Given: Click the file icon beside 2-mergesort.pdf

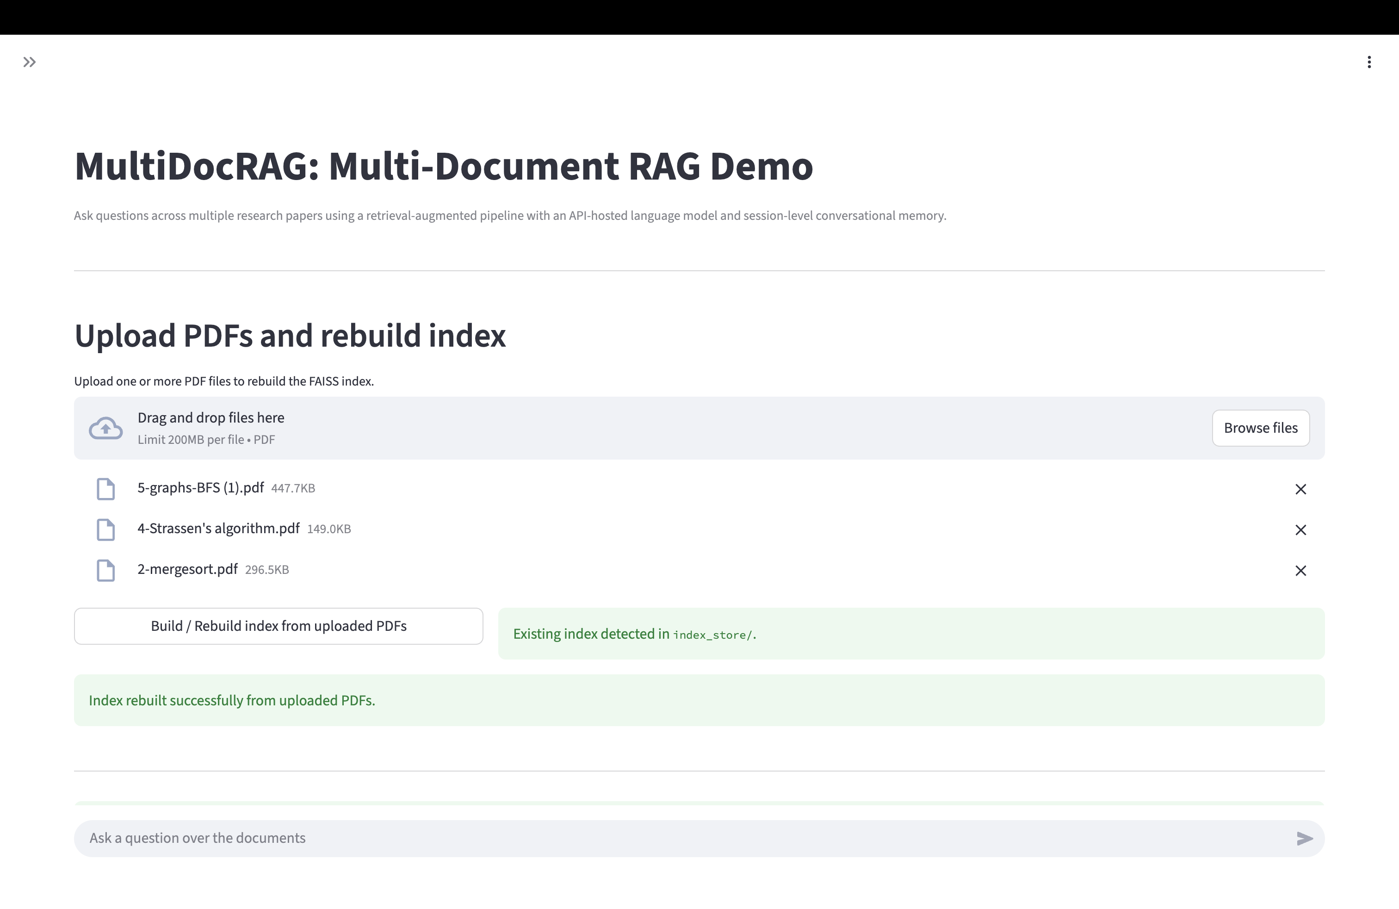Looking at the screenshot, I should tap(106, 570).
